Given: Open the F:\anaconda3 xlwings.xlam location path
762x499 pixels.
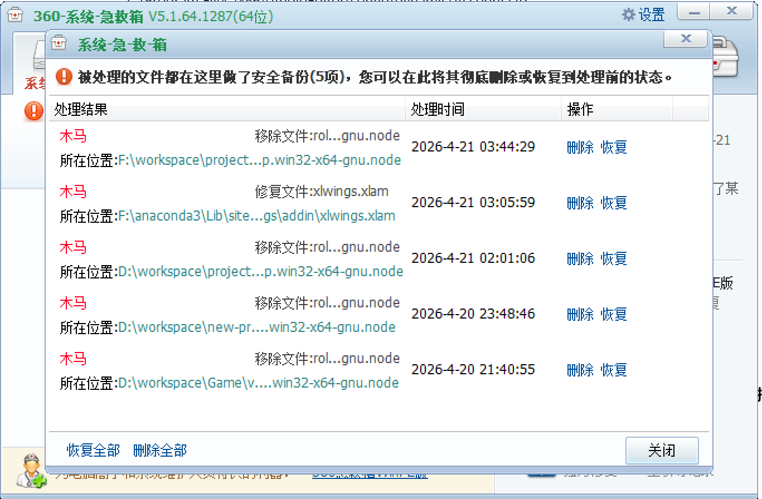Looking at the screenshot, I should [256, 216].
